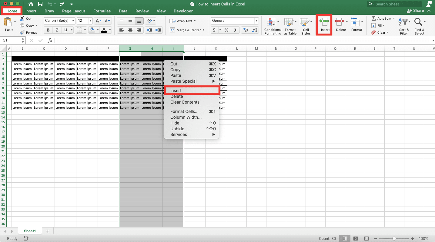Click the Search Sheet field

point(394,4)
